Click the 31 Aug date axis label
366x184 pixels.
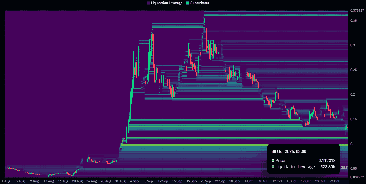coord(120,181)
